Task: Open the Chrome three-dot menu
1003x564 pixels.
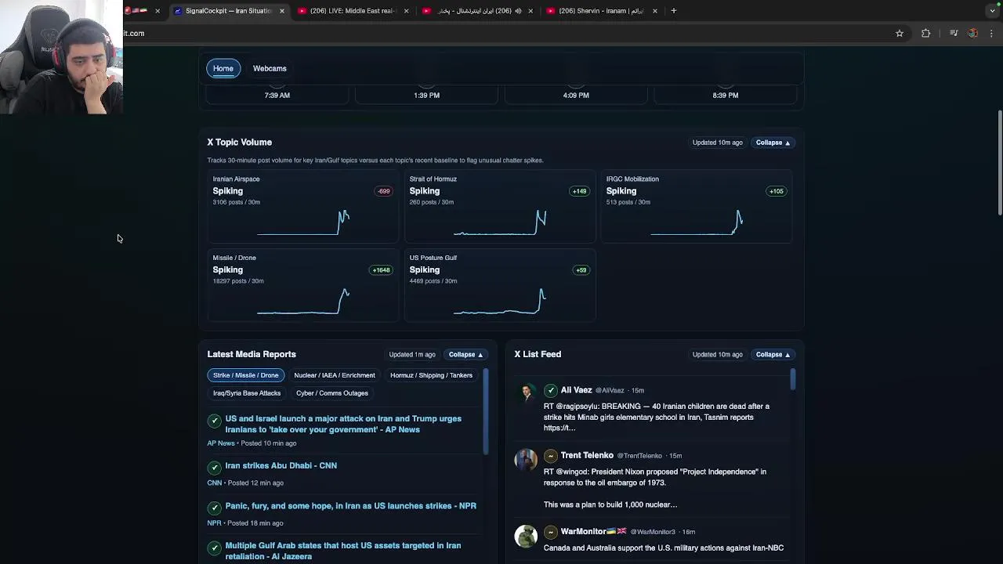Action: [991, 33]
